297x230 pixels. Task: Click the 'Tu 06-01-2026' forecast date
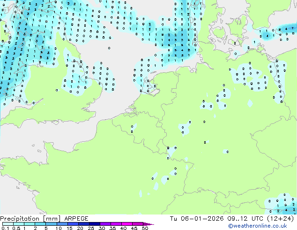pyautogui.click(x=197, y=219)
